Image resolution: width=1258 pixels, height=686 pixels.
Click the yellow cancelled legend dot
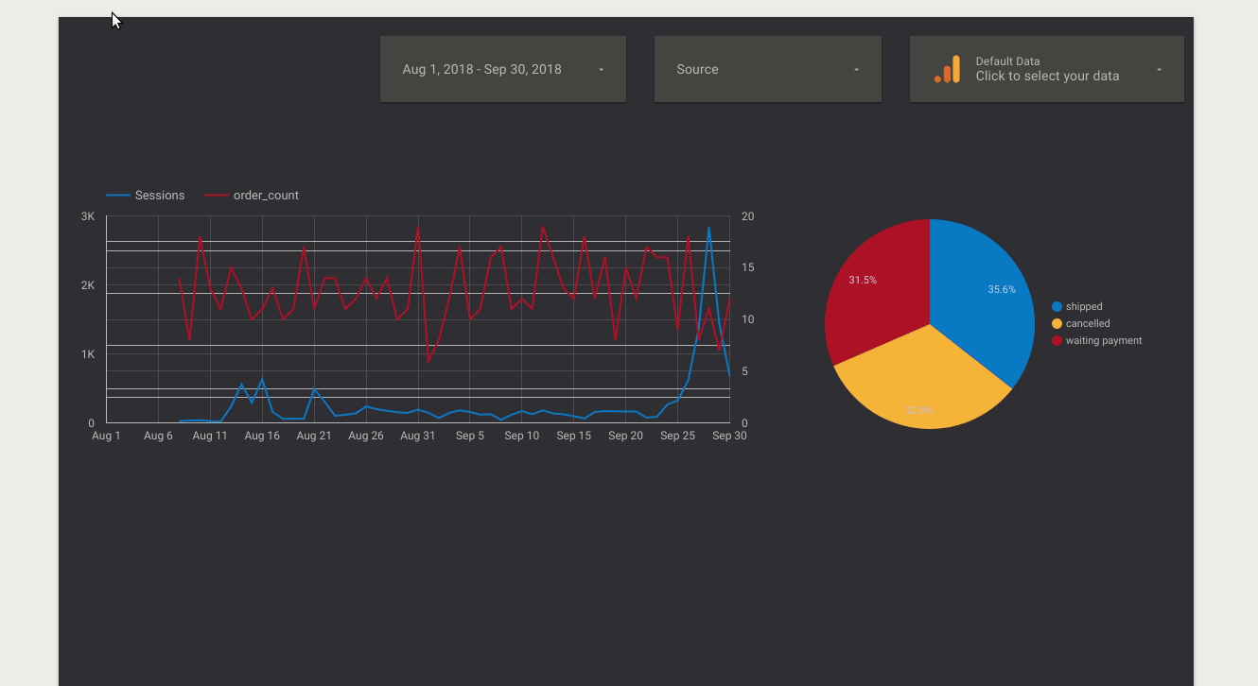1057,323
